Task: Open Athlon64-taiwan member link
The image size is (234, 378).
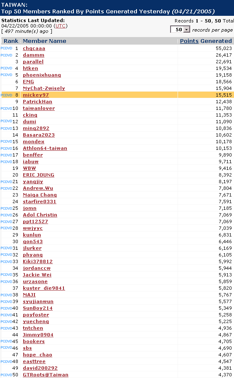Action: point(45,148)
